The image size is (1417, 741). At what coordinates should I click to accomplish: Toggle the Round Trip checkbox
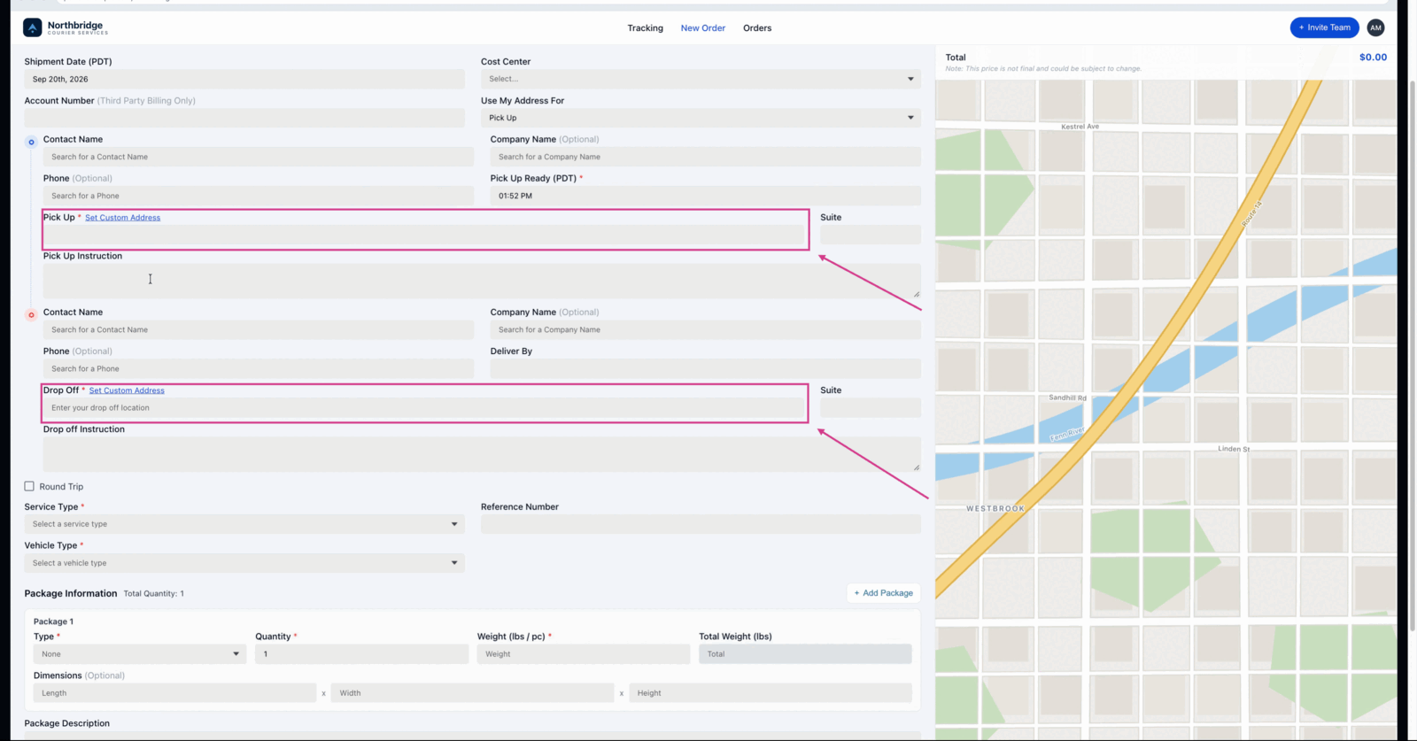point(29,486)
